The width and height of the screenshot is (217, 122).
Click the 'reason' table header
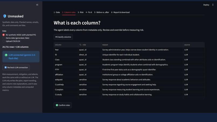point(142,45)
